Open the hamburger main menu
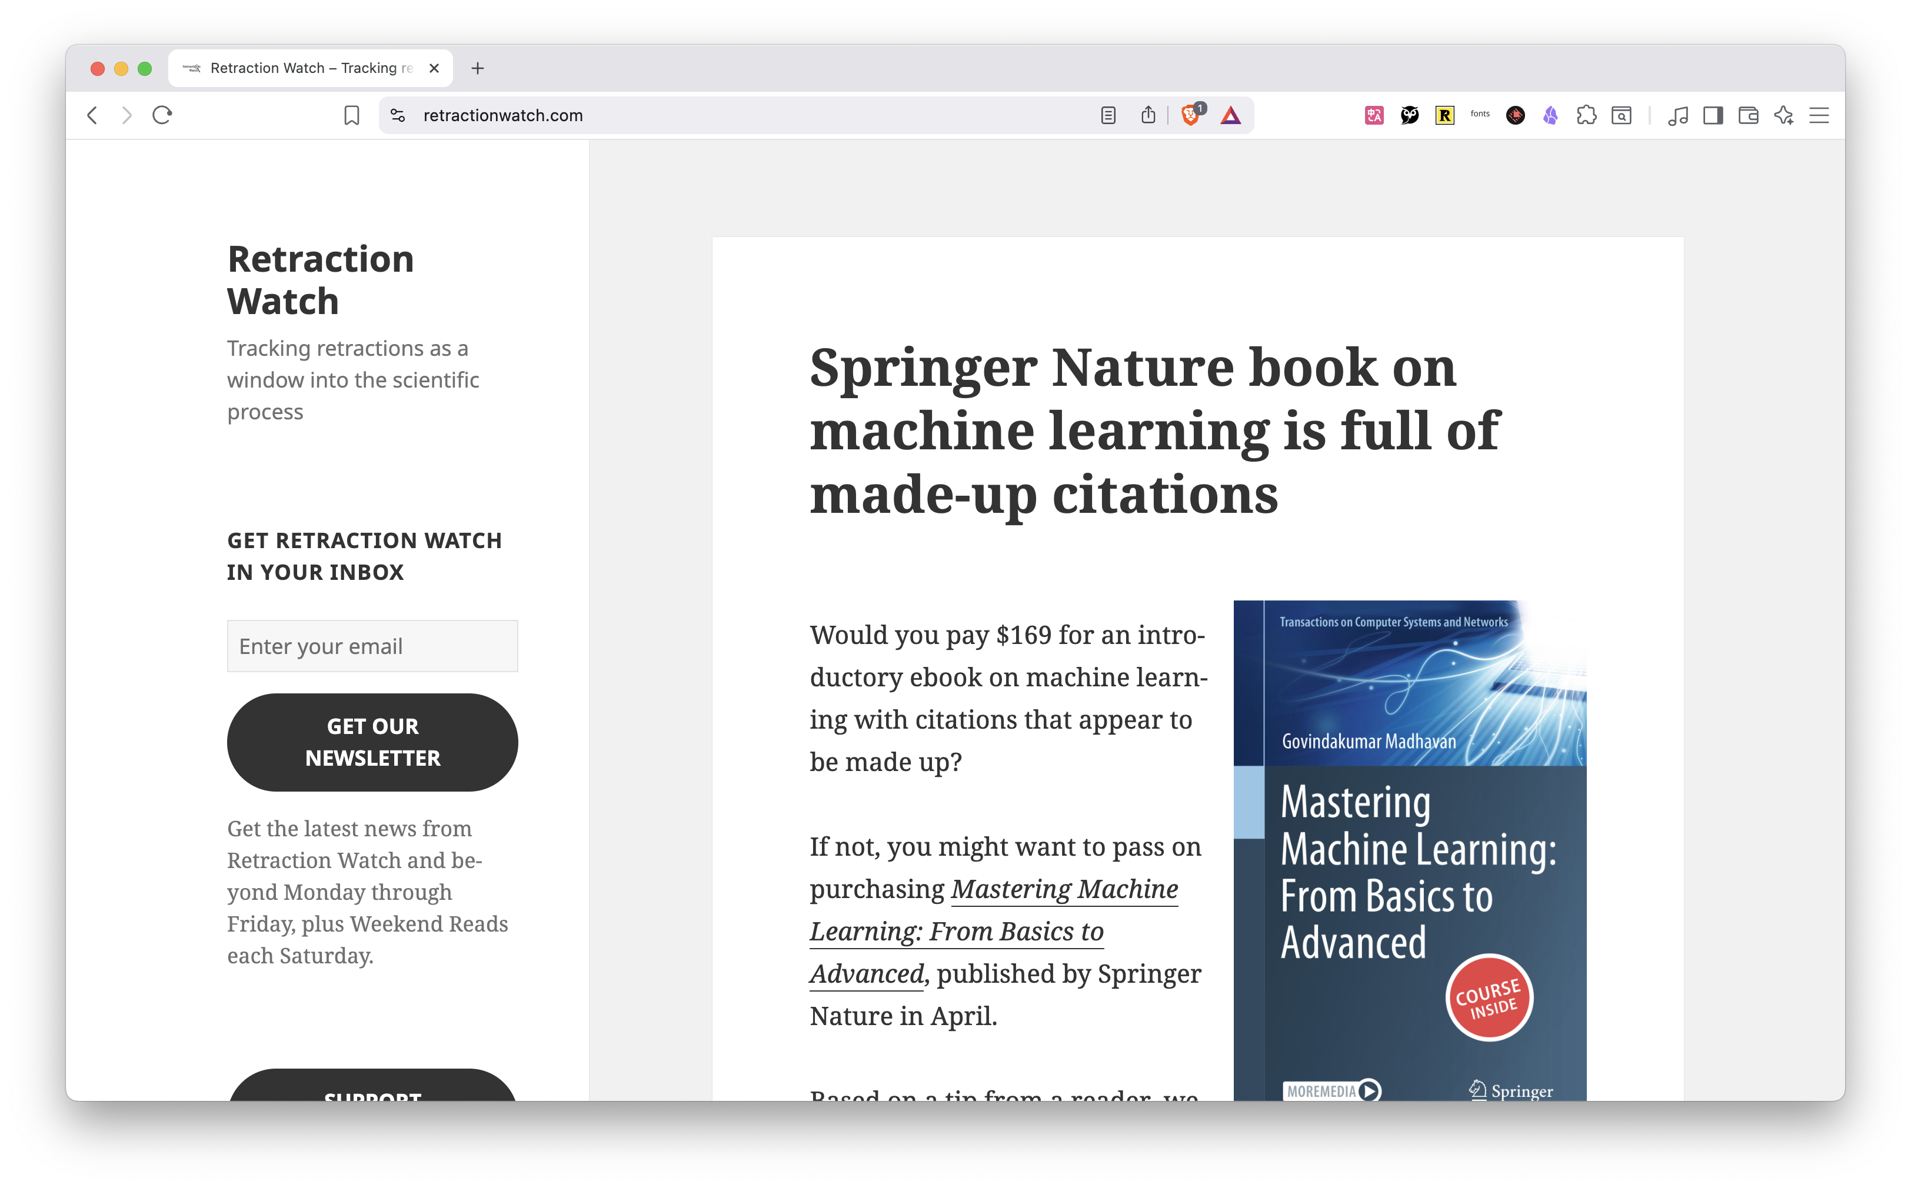The width and height of the screenshot is (1911, 1188). pos(1819,115)
